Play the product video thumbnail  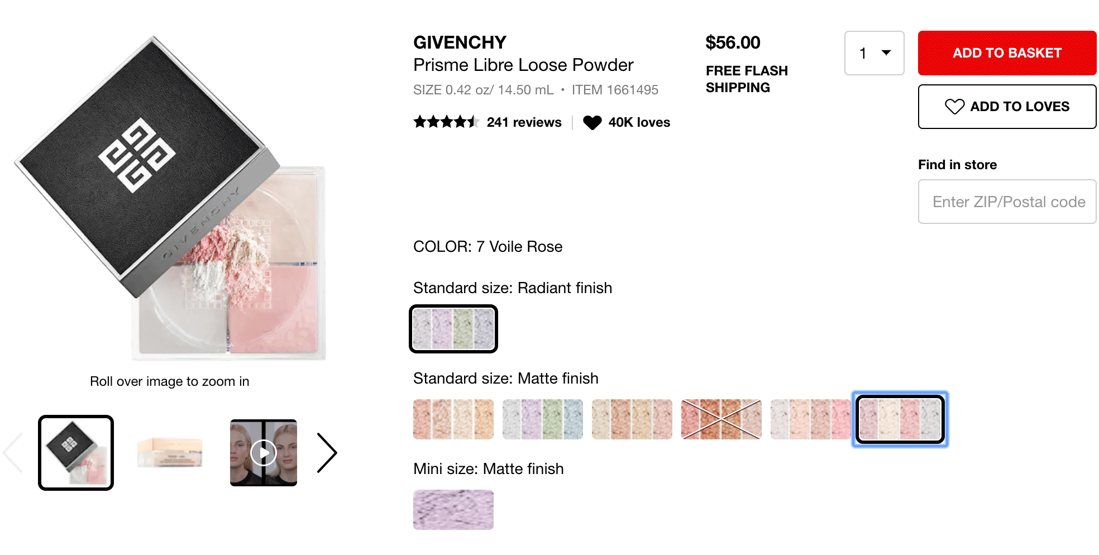(264, 453)
